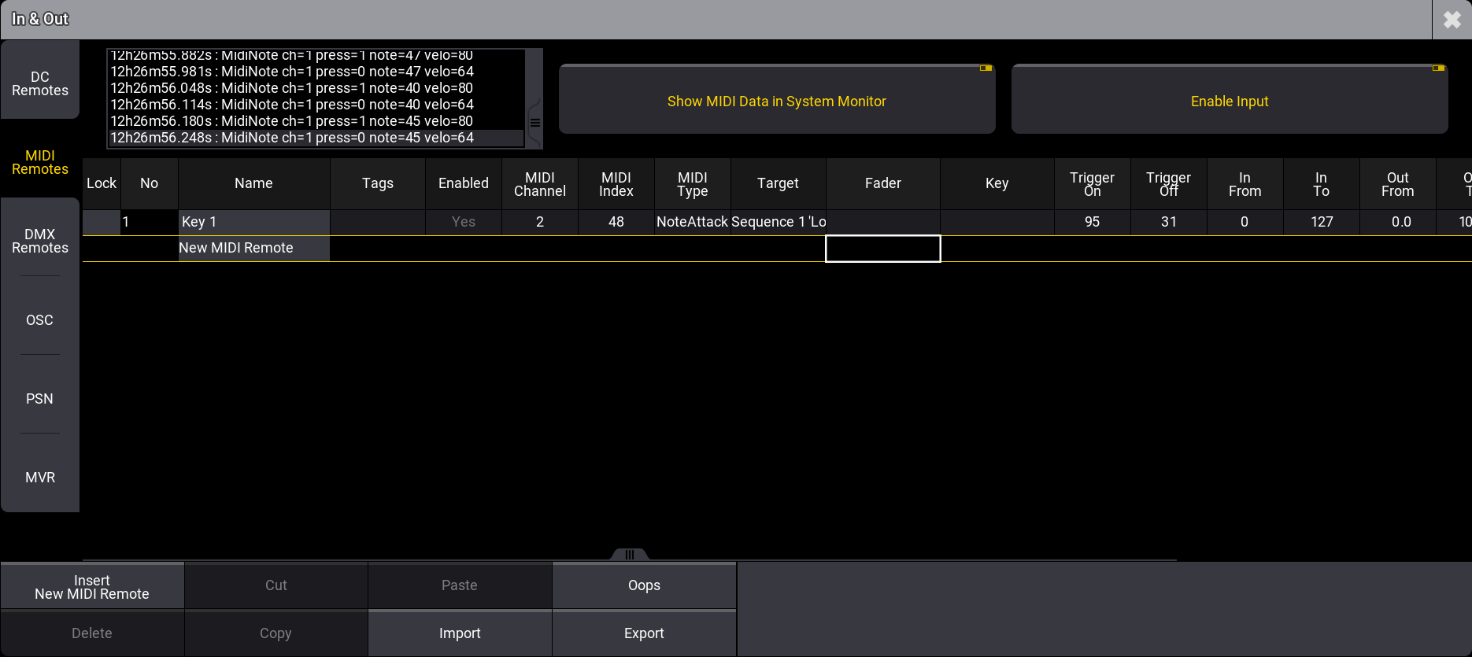Click the bottom toolbar resize grip handle

[629, 555]
